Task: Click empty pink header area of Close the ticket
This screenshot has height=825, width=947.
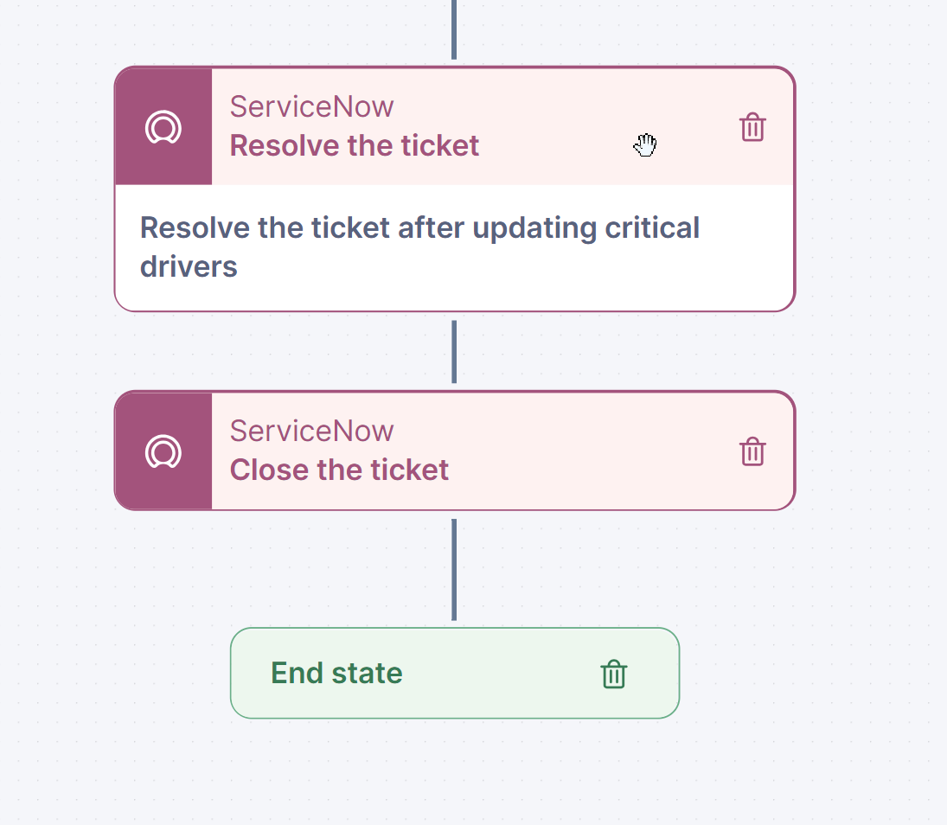Action: [588, 451]
